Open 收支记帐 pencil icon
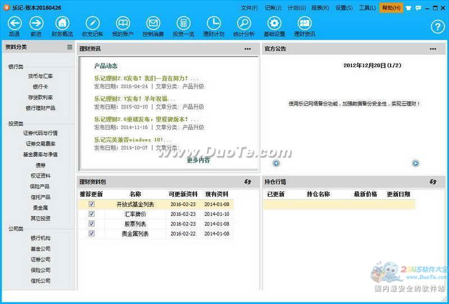 pos(93,23)
